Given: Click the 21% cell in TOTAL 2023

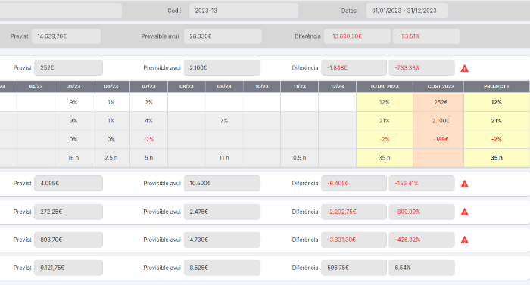Looking at the screenshot, I should pos(385,120).
